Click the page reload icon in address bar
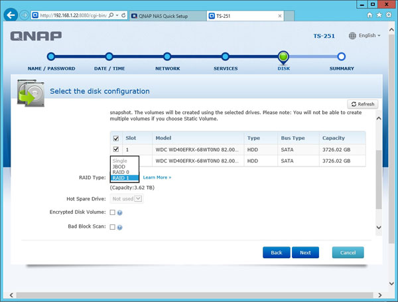 click(123, 15)
